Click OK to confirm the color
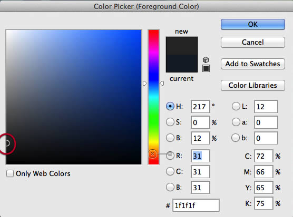The height and width of the screenshot is (217, 293). [x=253, y=24]
